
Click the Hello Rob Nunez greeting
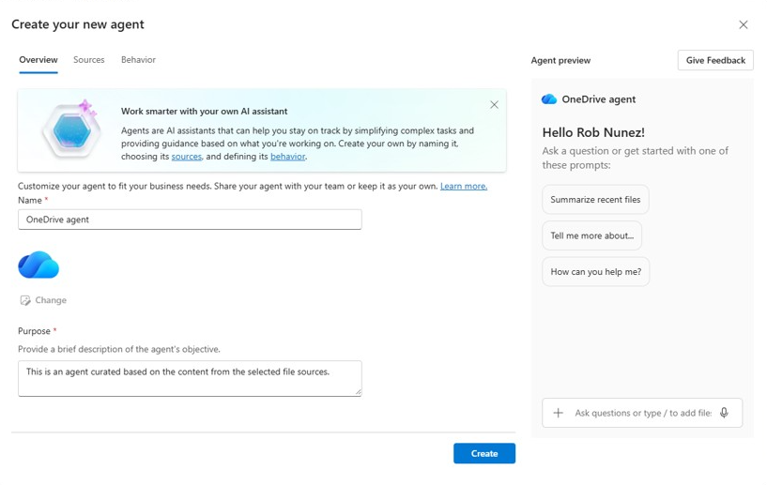[593, 132]
